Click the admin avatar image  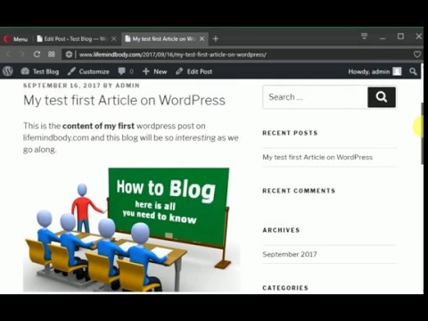[397, 71]
